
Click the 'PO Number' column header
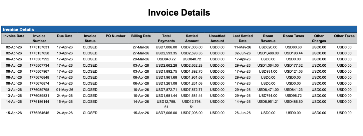click(x=116, y=36)
